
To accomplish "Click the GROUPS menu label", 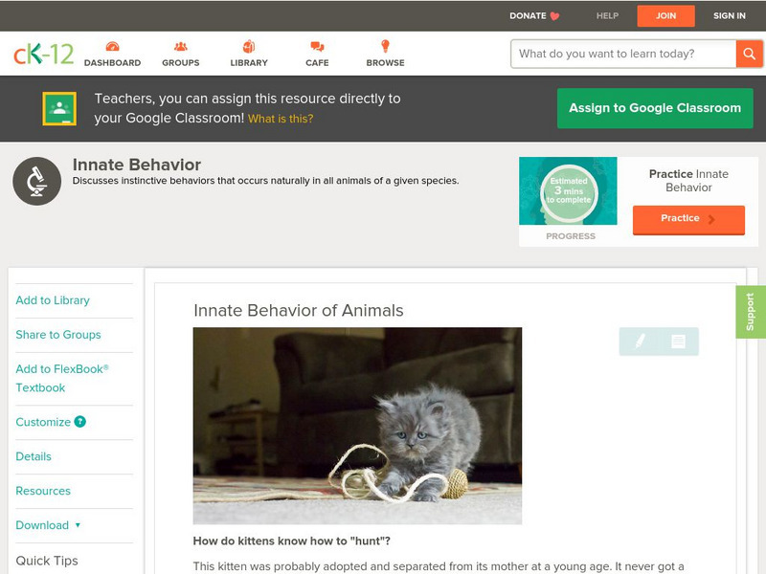I will pyautogui.click(x=181, y=63).
